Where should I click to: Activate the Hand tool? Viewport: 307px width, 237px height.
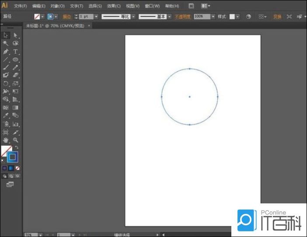pyautogui.click(x=6, y=140)
